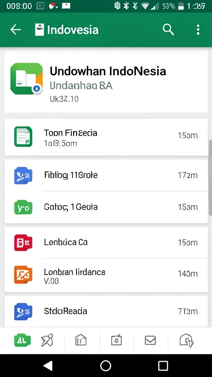This screenshot has height=377, width=212.
Task: Select the Gatbc; 1Geota row
Action: (106, 207)
